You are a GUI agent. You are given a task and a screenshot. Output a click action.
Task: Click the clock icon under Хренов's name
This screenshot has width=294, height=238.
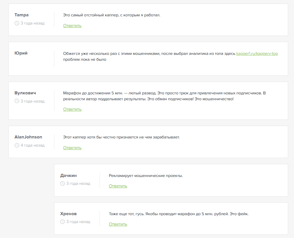pos(63,222)
